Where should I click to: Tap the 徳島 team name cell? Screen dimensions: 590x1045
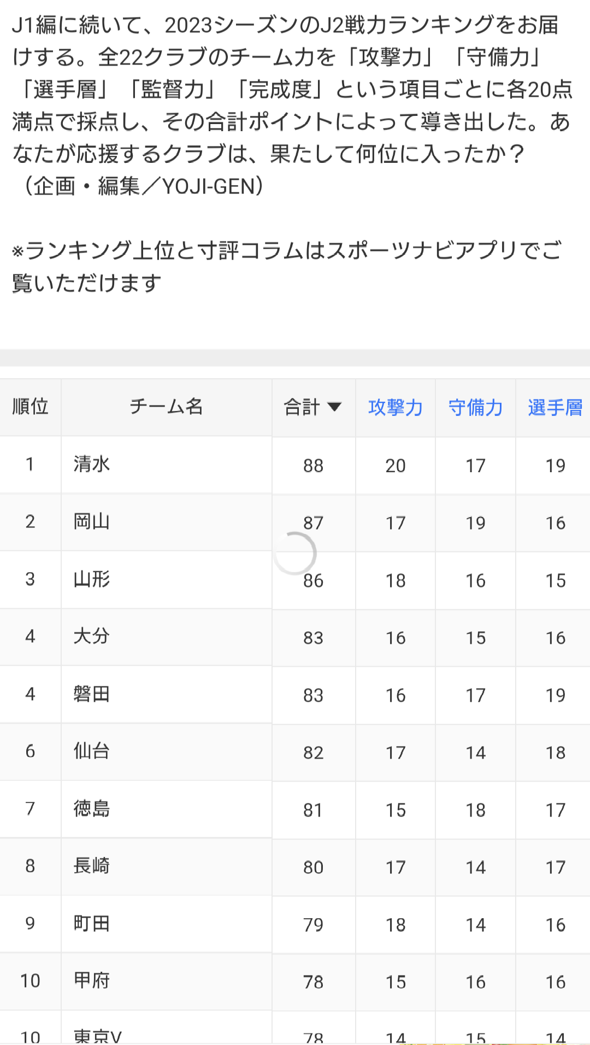(x=167, y=808)
